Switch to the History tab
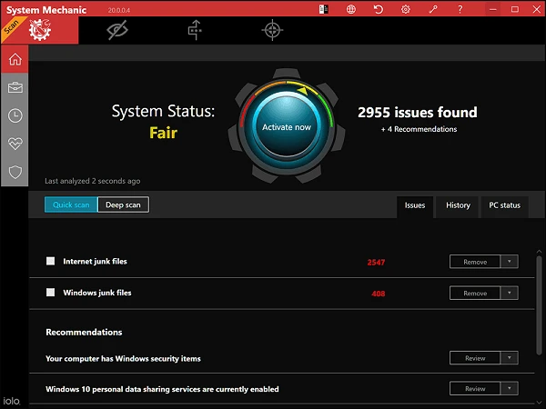 point(458,205)
